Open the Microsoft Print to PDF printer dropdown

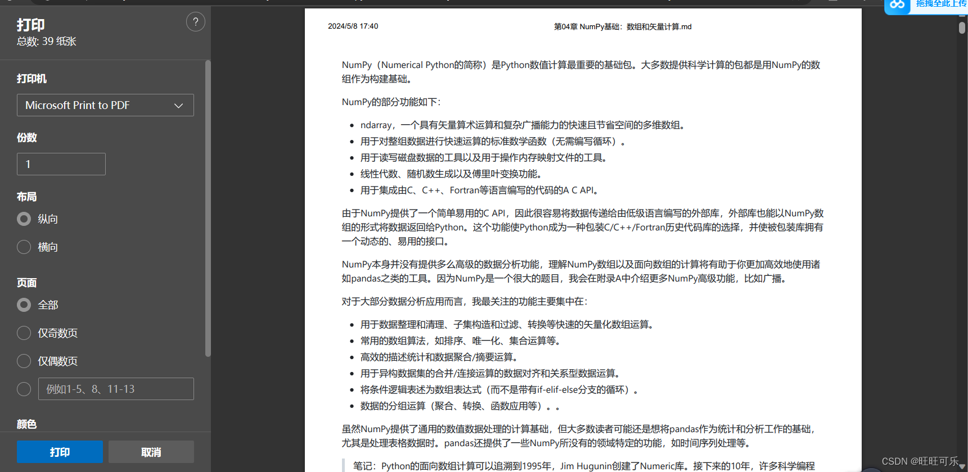[105, 105]
